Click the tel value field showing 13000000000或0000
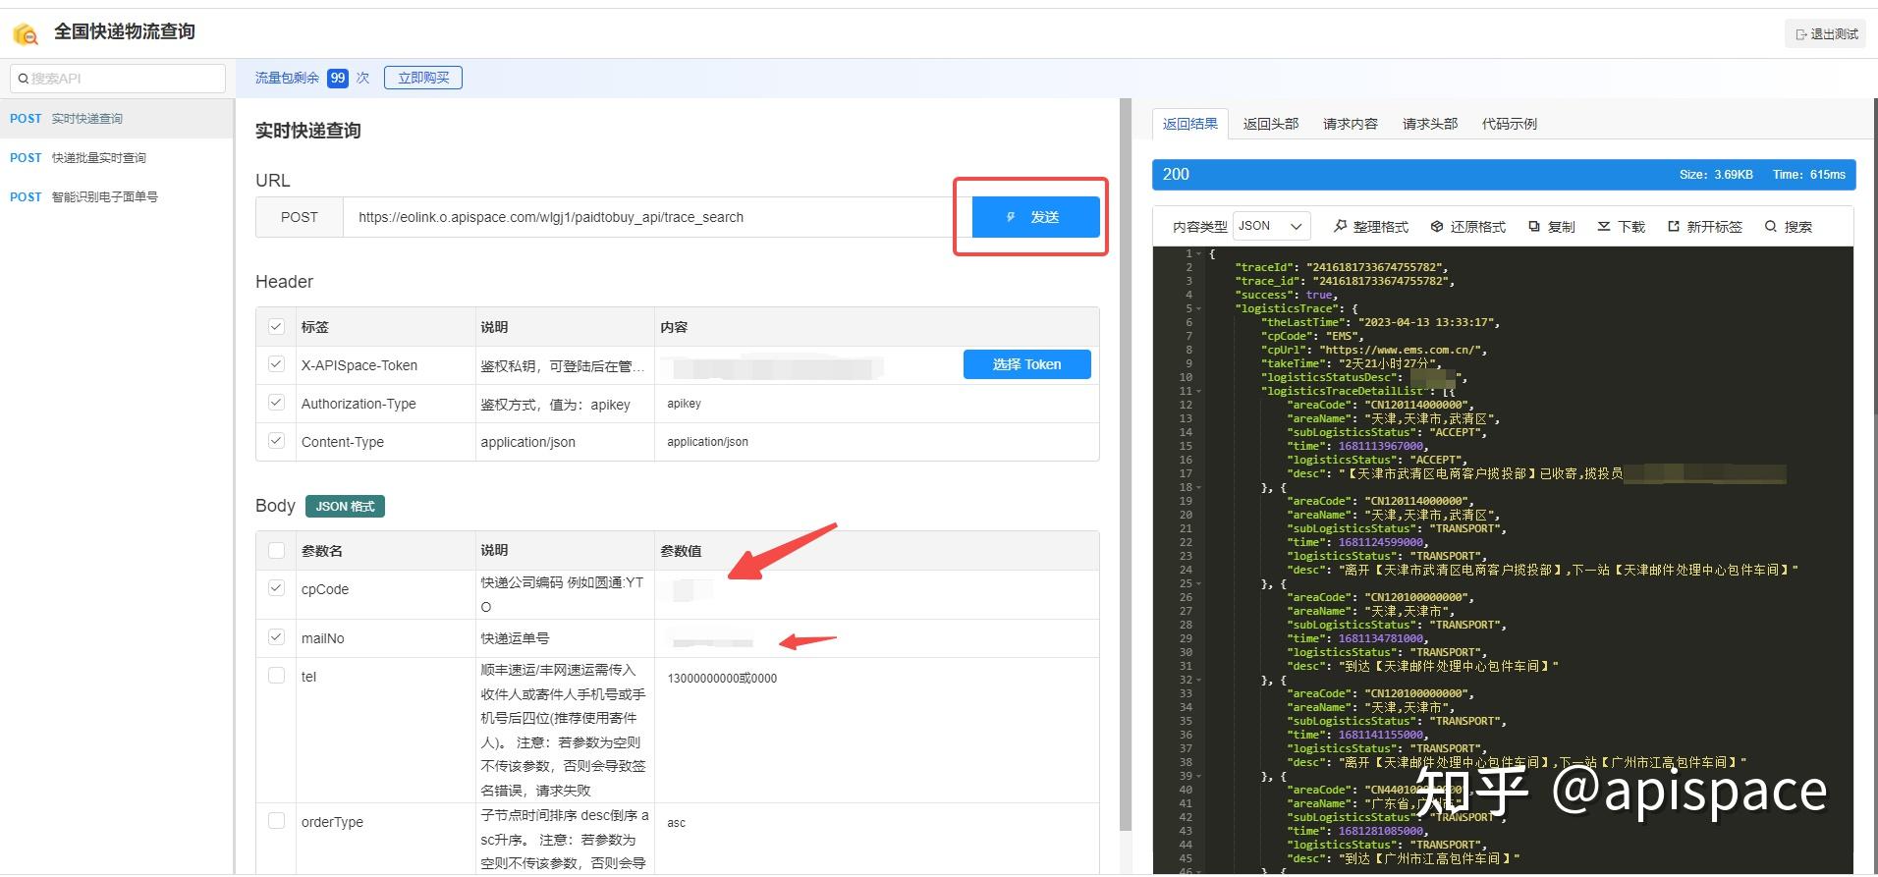This screenshot has height=877, width=1878. [876, 679]
